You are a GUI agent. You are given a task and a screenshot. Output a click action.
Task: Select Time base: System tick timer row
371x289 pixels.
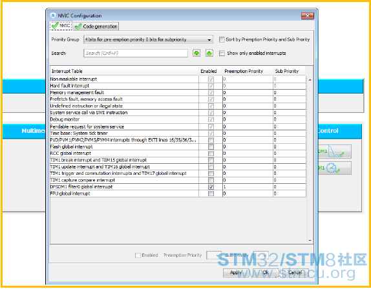(x=178, y=133)
